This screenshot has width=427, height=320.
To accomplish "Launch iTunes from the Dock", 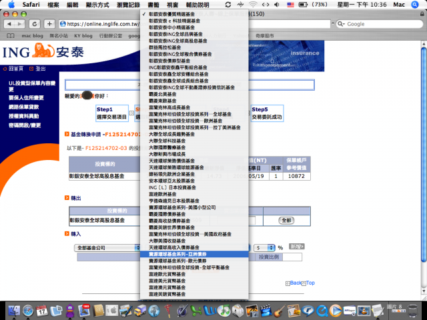I will pyautogui.click(x=224, y=311).
